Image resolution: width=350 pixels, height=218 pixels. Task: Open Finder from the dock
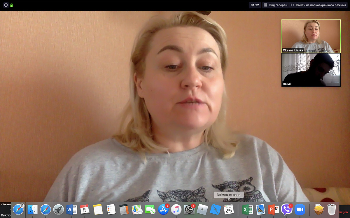click(x=32, y=209)
